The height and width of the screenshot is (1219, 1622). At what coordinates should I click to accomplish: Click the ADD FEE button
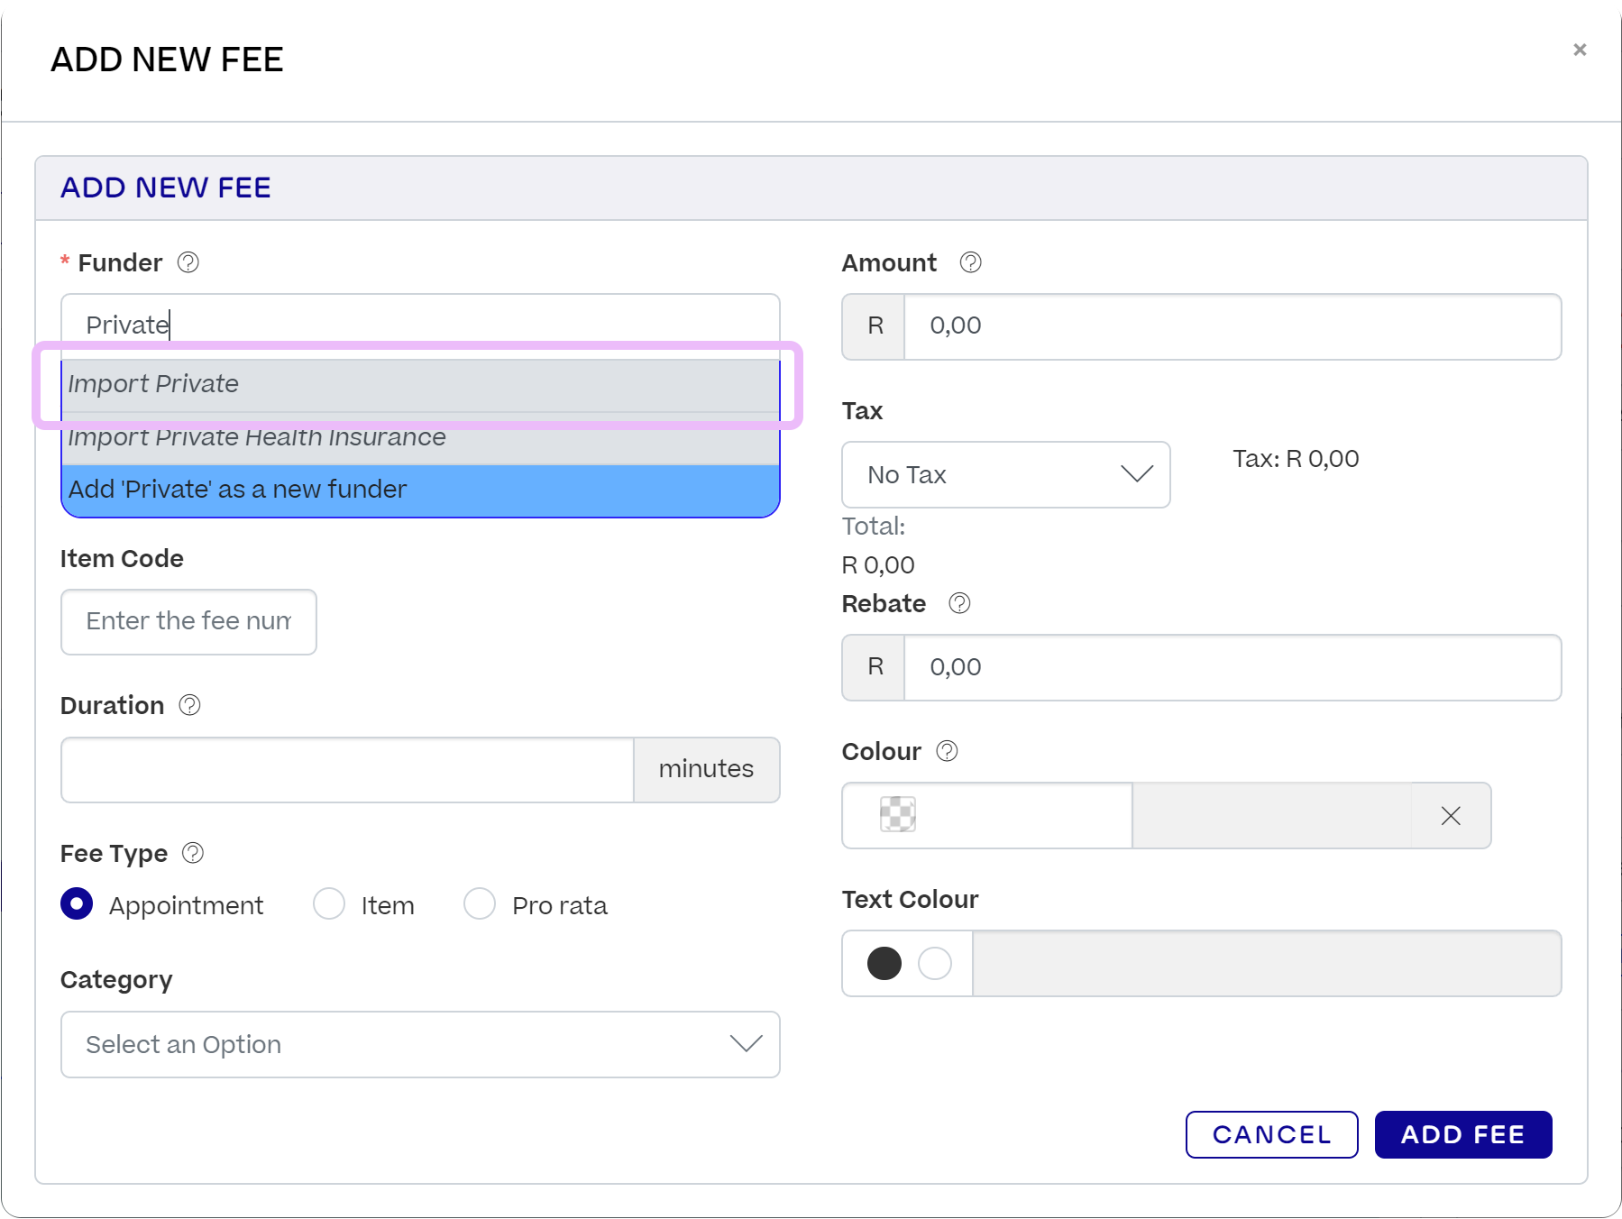tap(1463, 1134)
